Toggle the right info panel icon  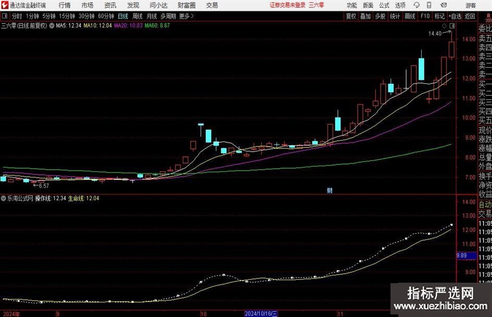(452, 26)
